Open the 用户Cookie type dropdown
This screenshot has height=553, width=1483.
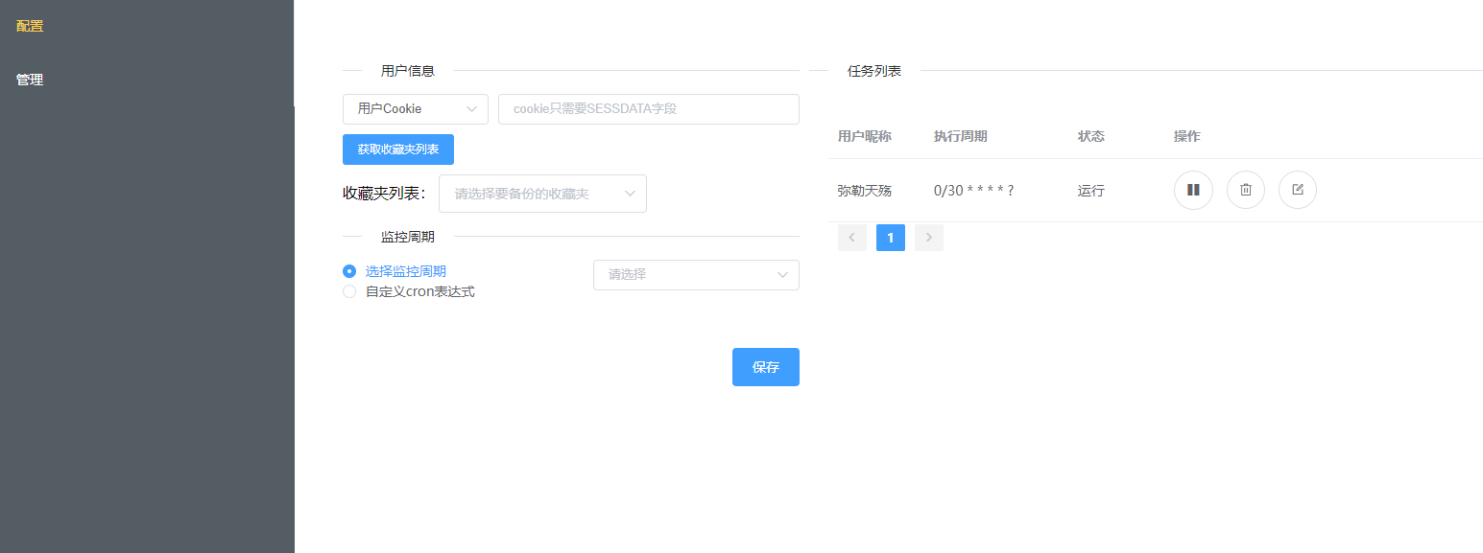[x=415, y=108]
